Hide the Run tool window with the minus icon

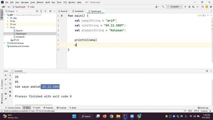[211, 71]
